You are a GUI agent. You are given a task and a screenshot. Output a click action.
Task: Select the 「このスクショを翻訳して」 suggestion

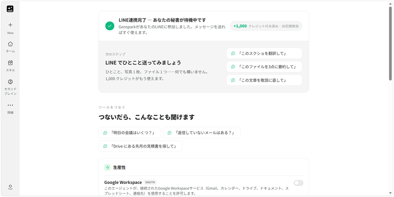(264, 53)
